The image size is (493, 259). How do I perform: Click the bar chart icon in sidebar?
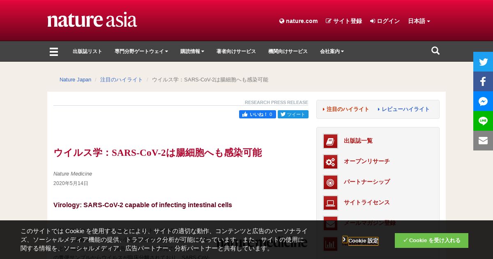[x=330, y=244]
